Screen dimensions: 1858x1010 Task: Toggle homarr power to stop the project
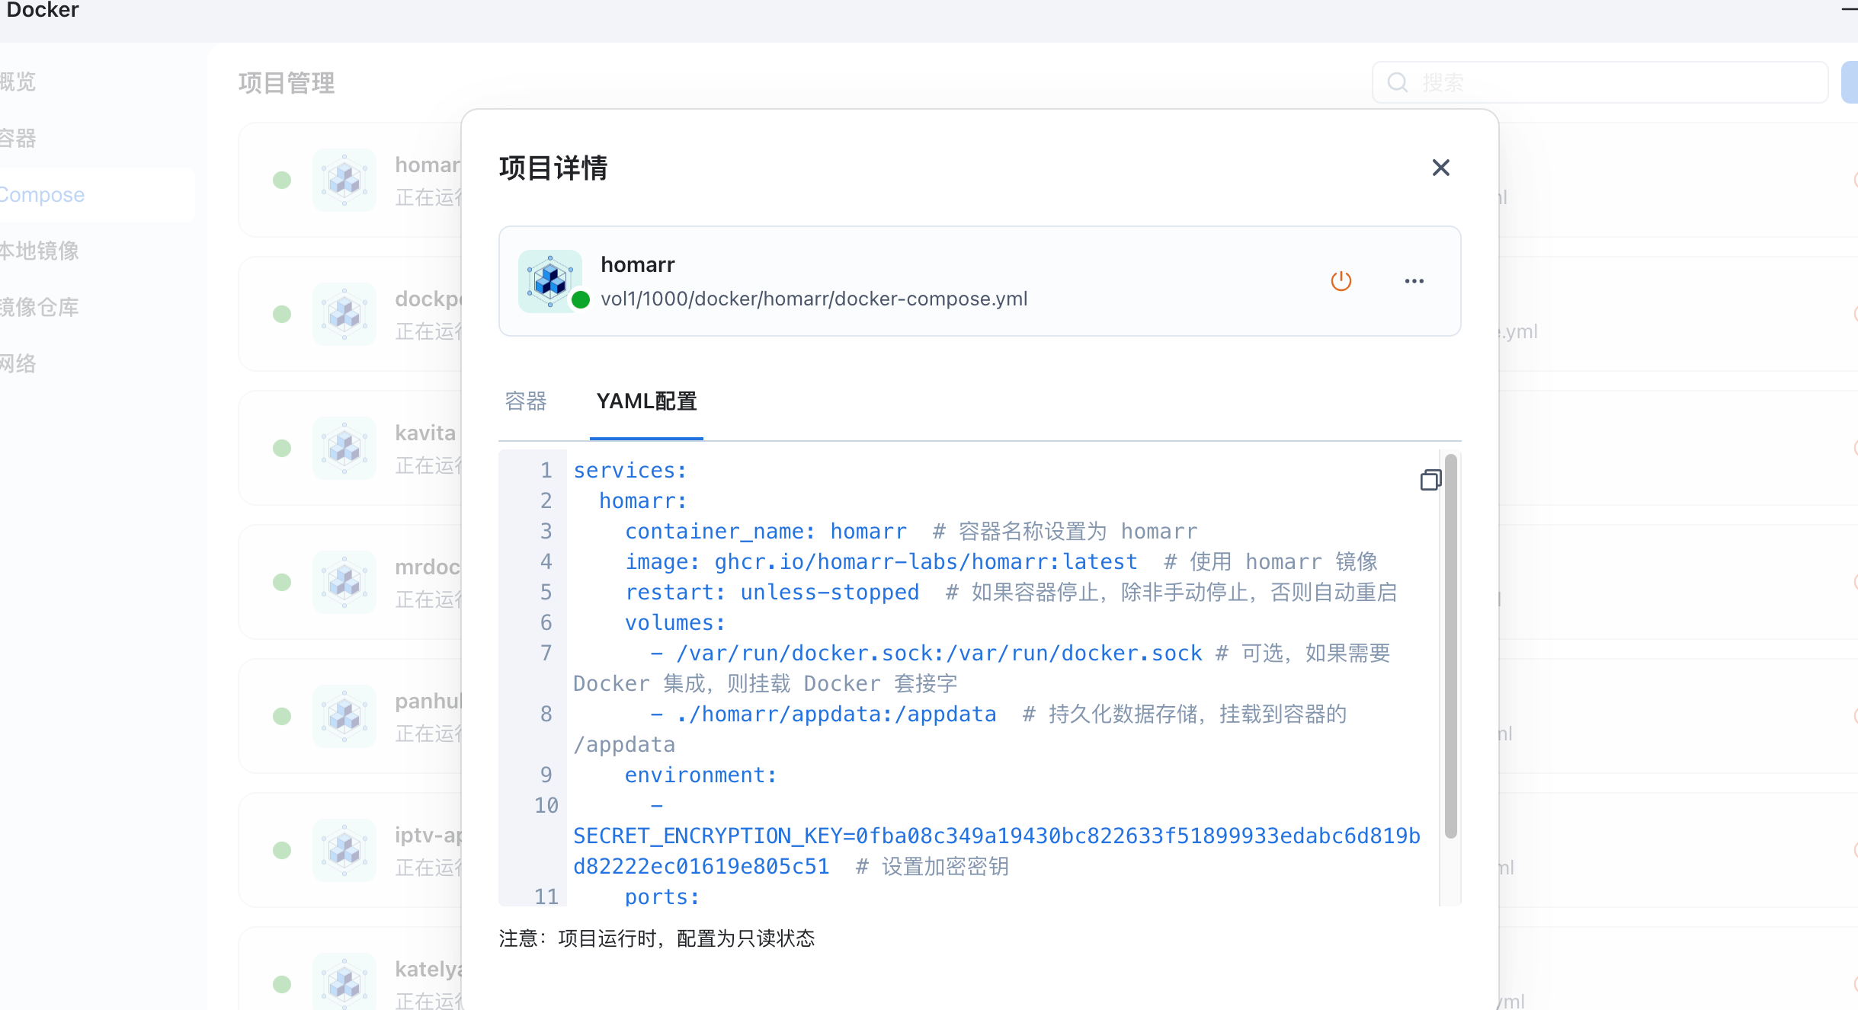click(1341, 281)
